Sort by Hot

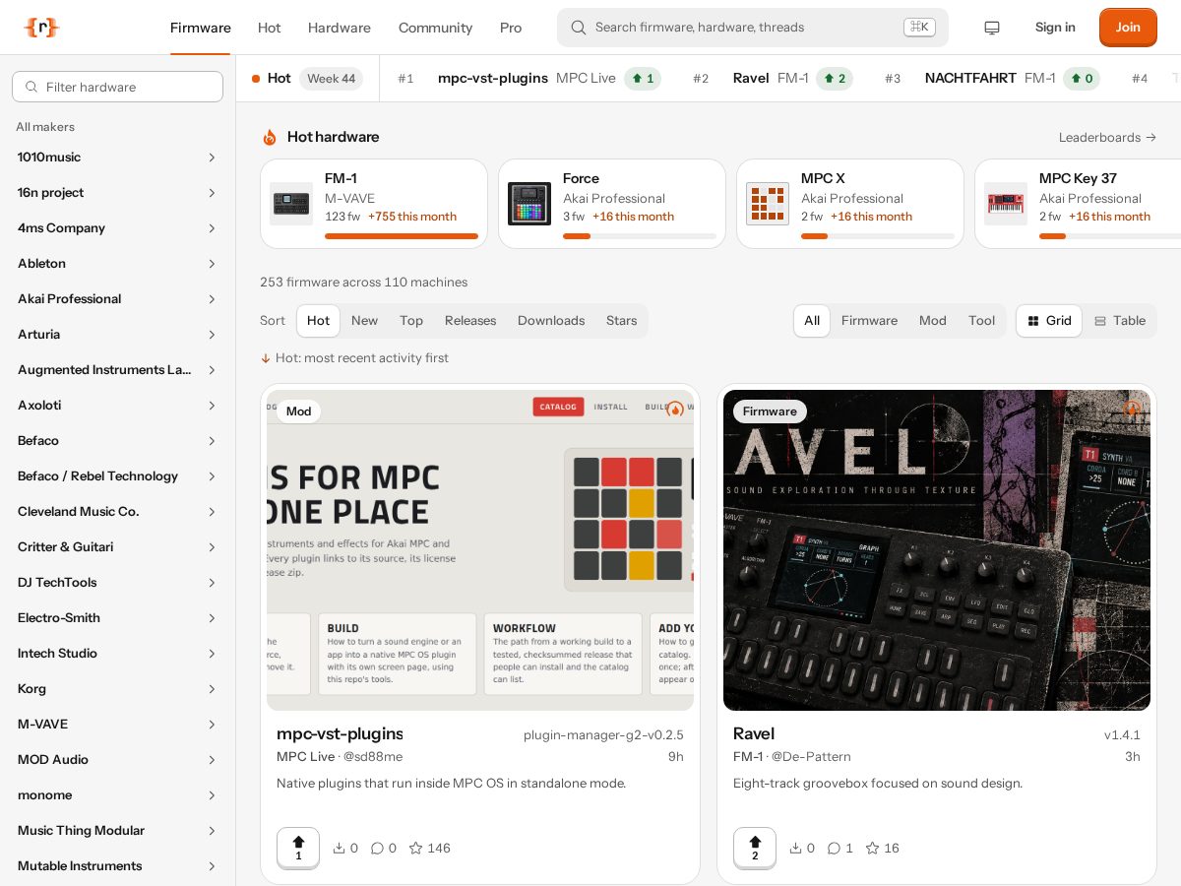tap(318, 321)
